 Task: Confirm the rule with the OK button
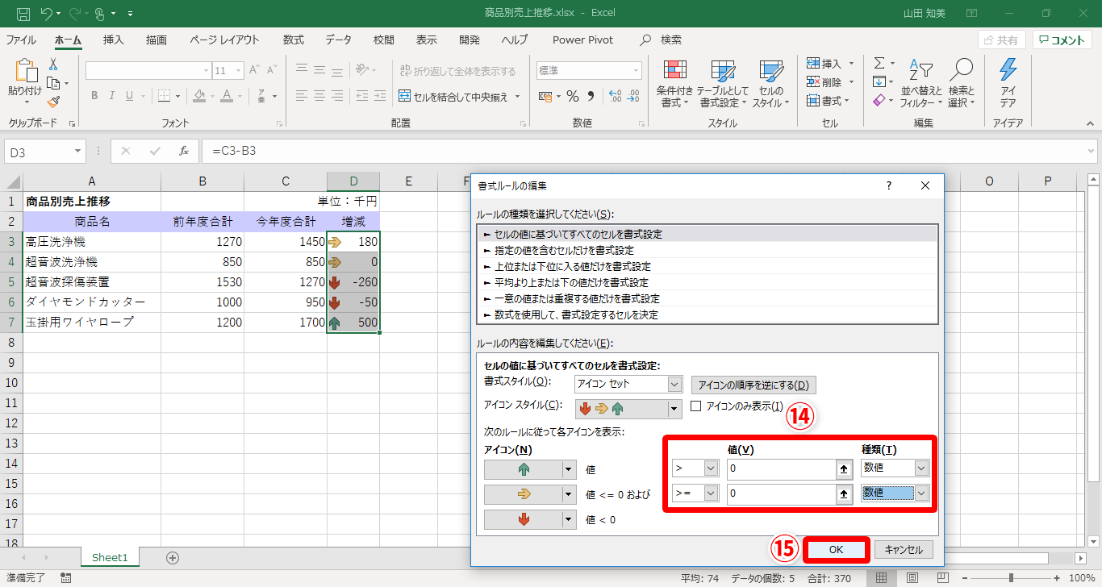pyautogui.click(x=836, y=549)
